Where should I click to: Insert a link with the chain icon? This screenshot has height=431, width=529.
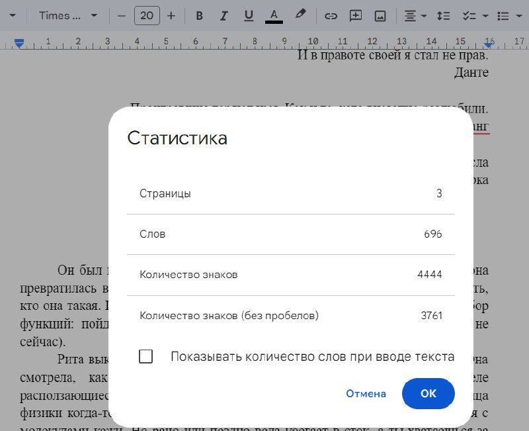pyautogui.click(x=331, y=16)
